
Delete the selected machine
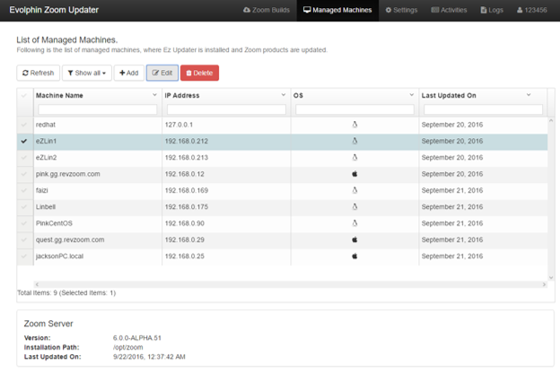pos(199,73)
